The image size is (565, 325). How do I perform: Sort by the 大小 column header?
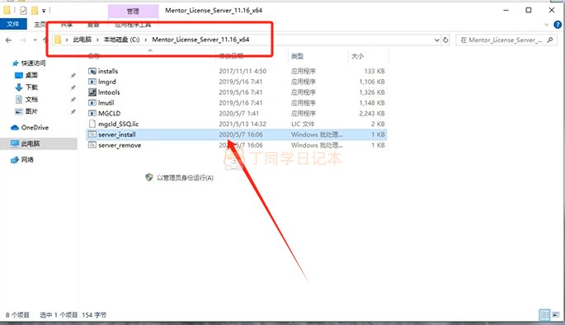coord(357,56)
